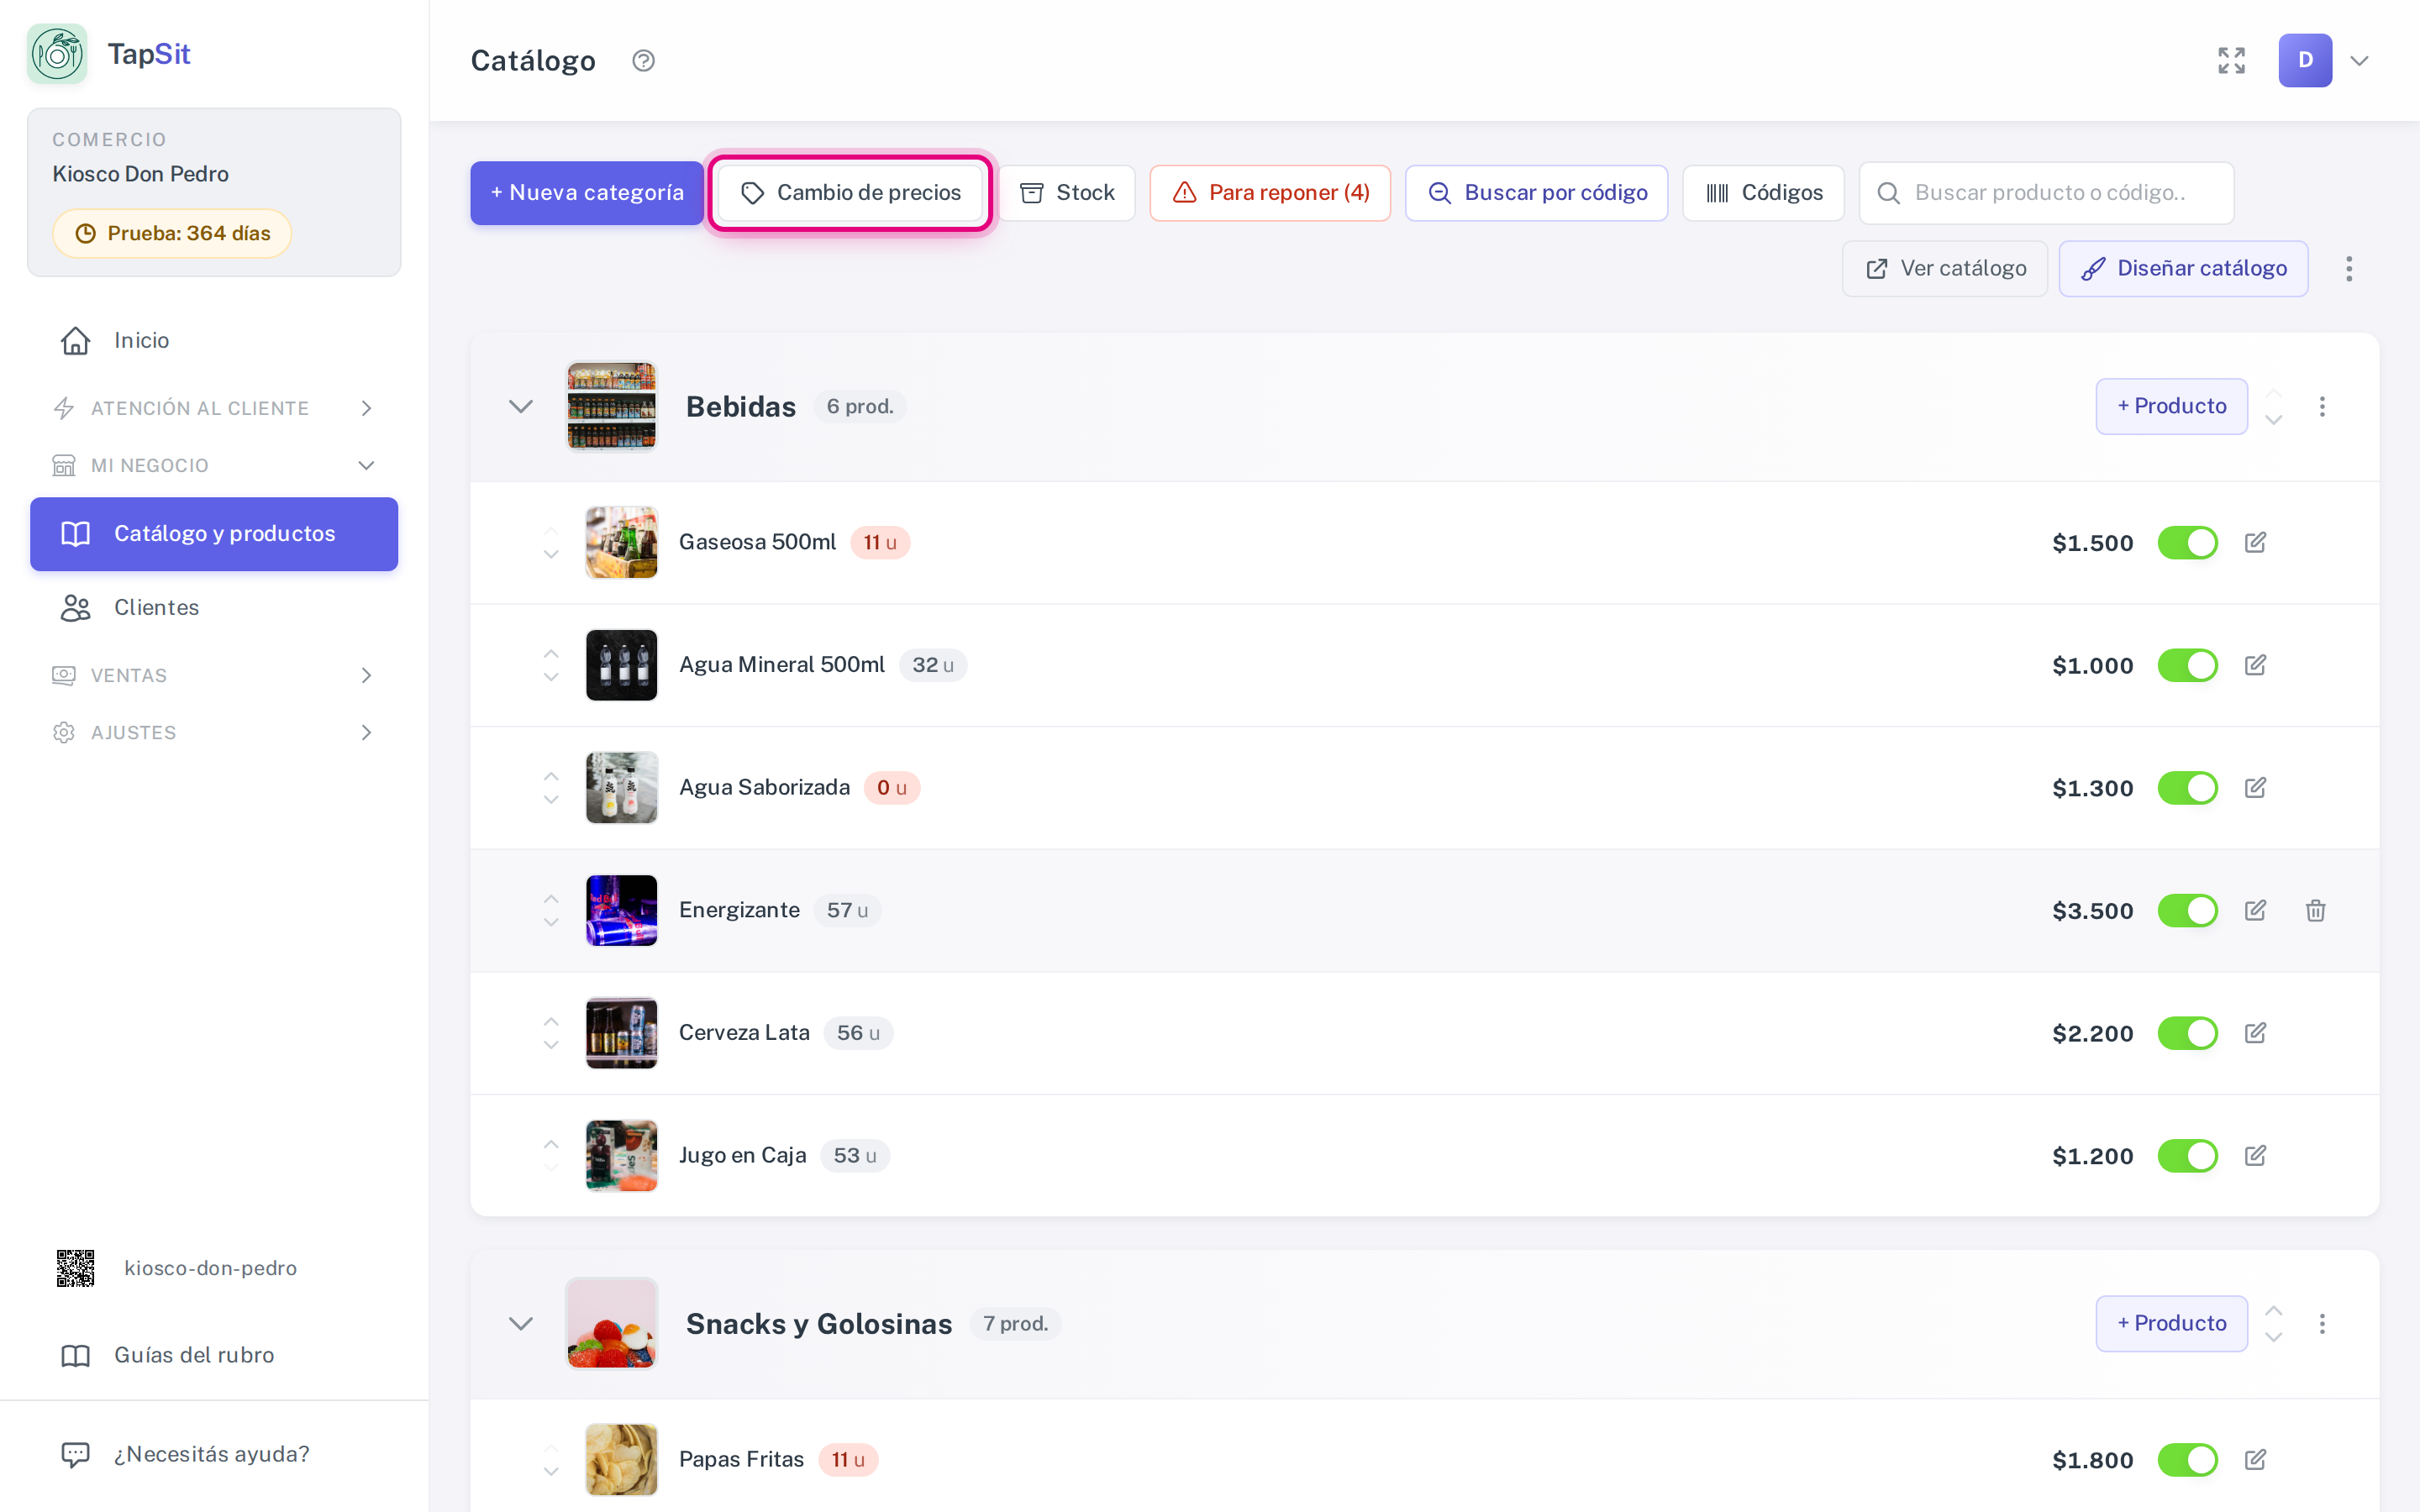The height and width of the screenshot is (1512, 2420).
Task: Toggle fullscreen mode icon
Action: pyautogui.click(x=2231, y=61)
